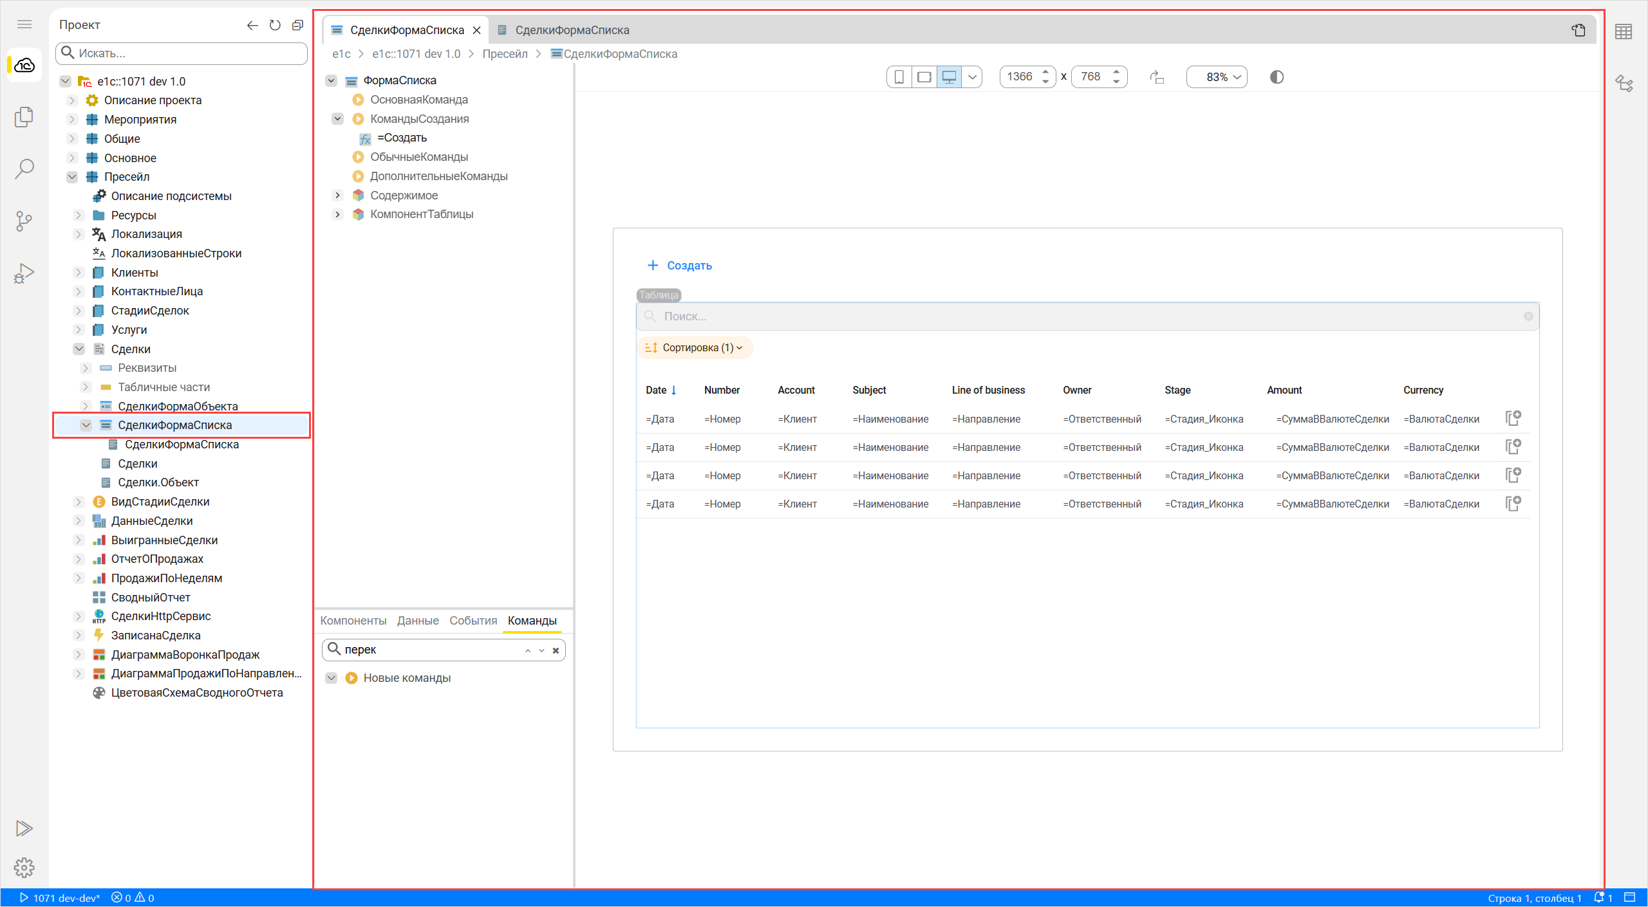Collapse ФормаСписка in form tree
Screen dimensions: 1648x907
coord(331,81)
